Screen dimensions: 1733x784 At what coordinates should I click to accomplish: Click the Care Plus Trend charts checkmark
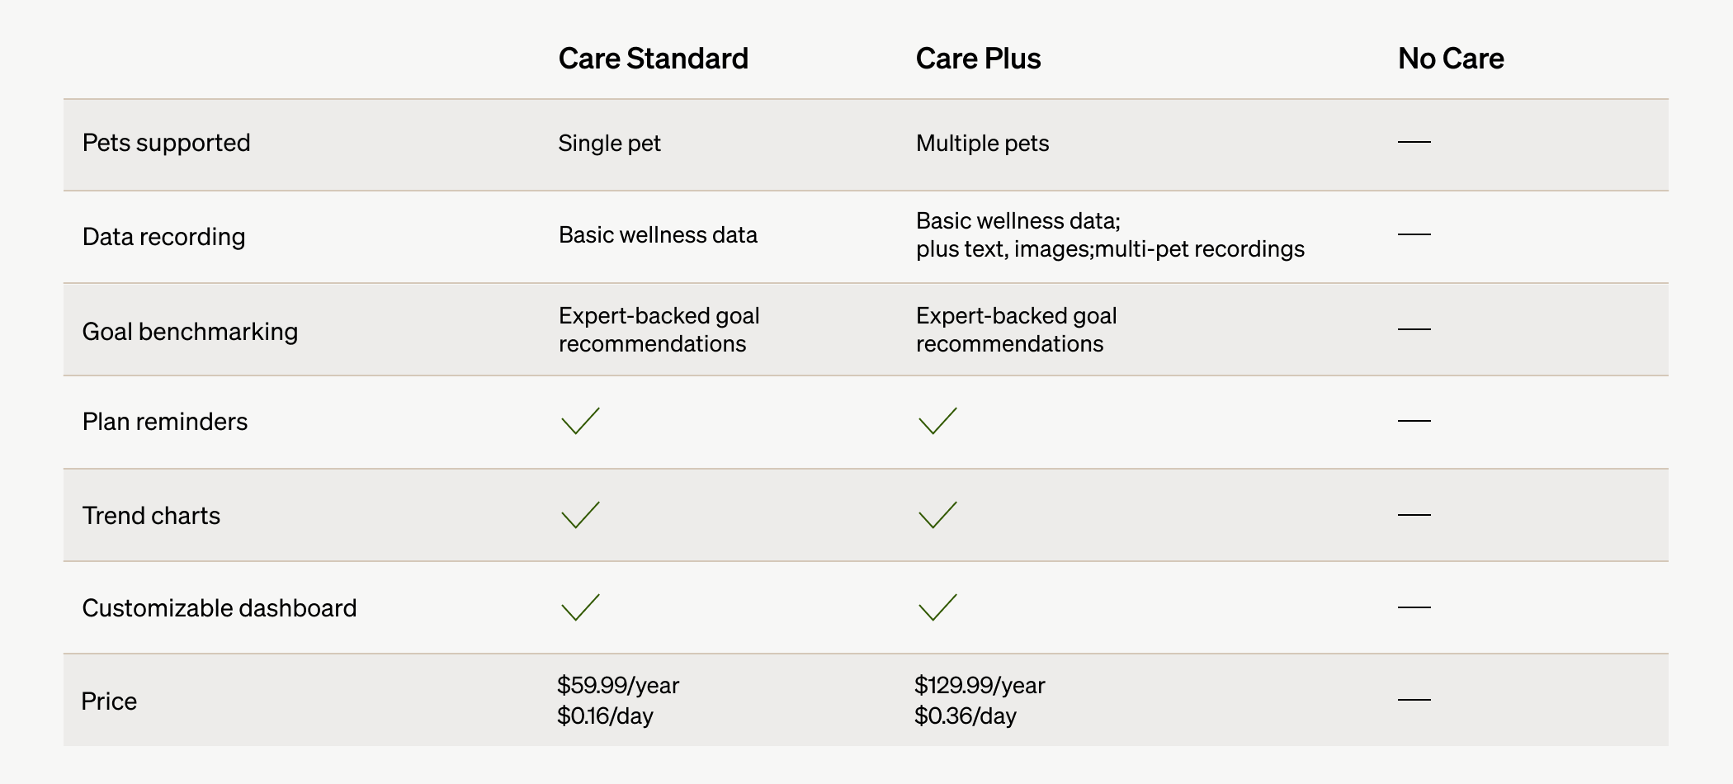(937, 515)
